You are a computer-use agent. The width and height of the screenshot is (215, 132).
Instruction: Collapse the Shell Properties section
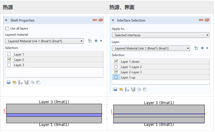(x=6, y=20)
